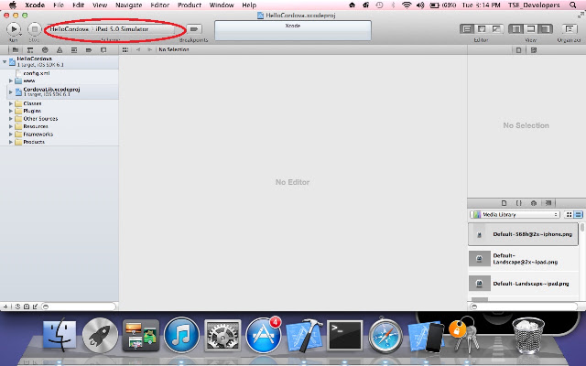586x366 pixels.
Task: Open the Edit menu
Action: 78,5
